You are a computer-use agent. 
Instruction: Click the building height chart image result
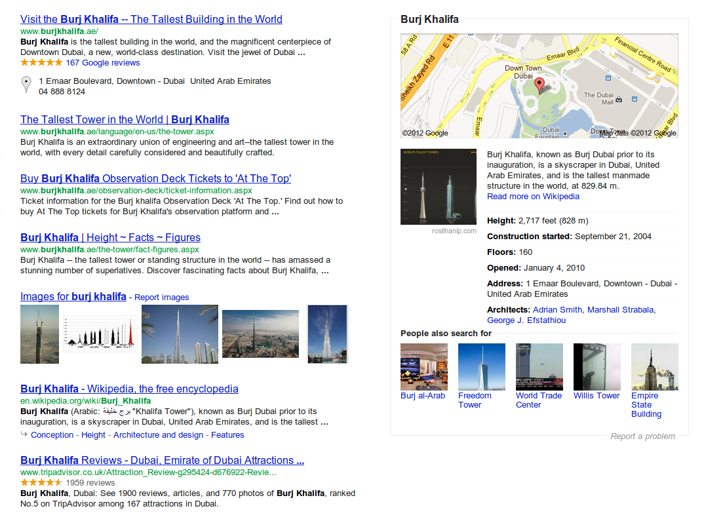point(100,334)
